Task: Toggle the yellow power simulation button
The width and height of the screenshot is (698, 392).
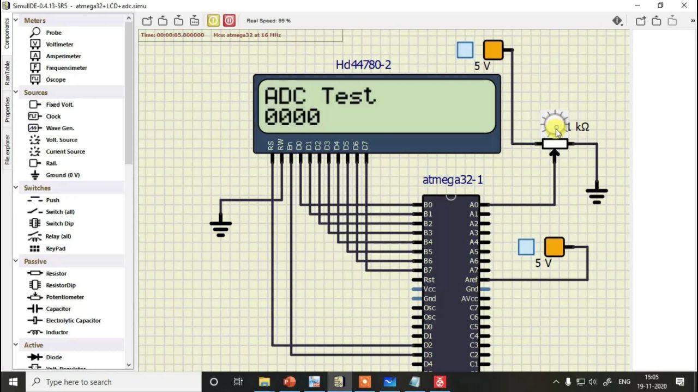Action: click(213, 21)
